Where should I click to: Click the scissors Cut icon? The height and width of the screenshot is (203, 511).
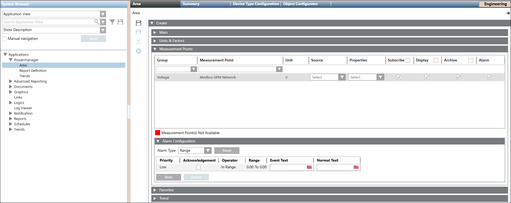point(139,42)
